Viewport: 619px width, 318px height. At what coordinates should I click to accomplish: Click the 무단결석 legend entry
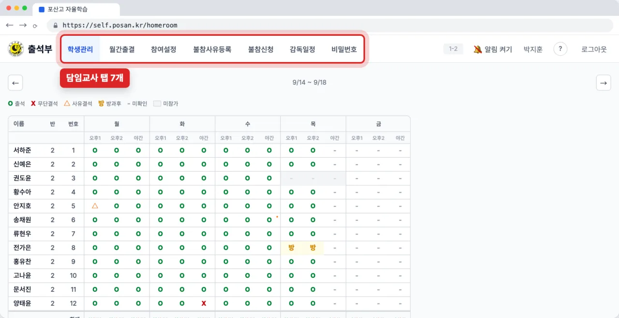44,104
